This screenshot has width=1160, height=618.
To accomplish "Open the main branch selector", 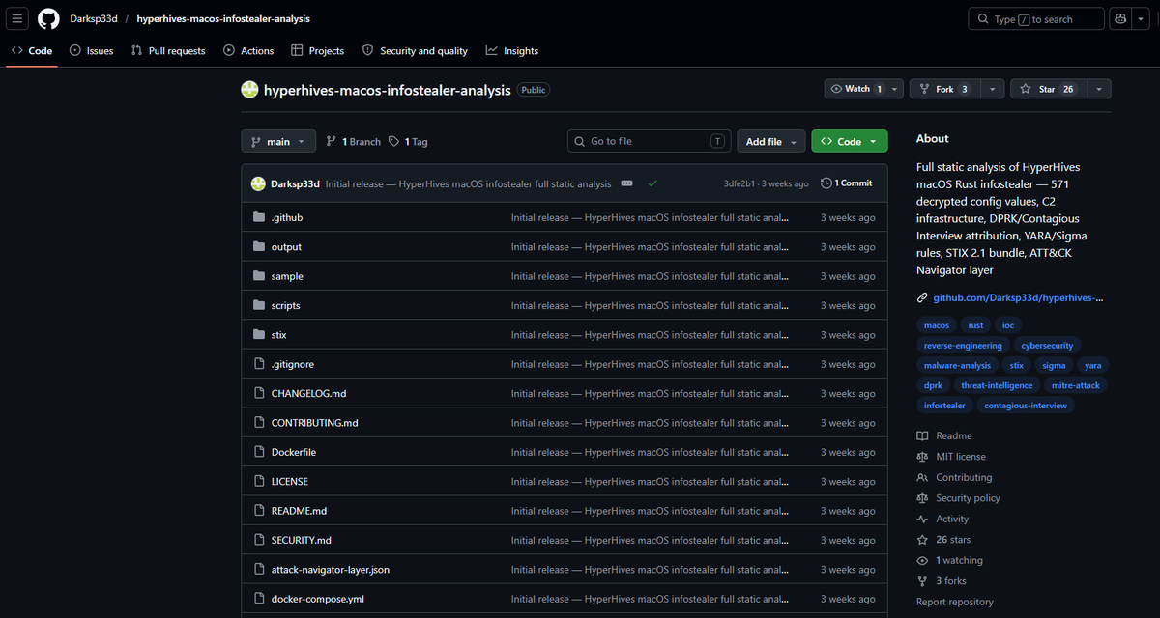I will pyautogui.click(x=278, y=141).
